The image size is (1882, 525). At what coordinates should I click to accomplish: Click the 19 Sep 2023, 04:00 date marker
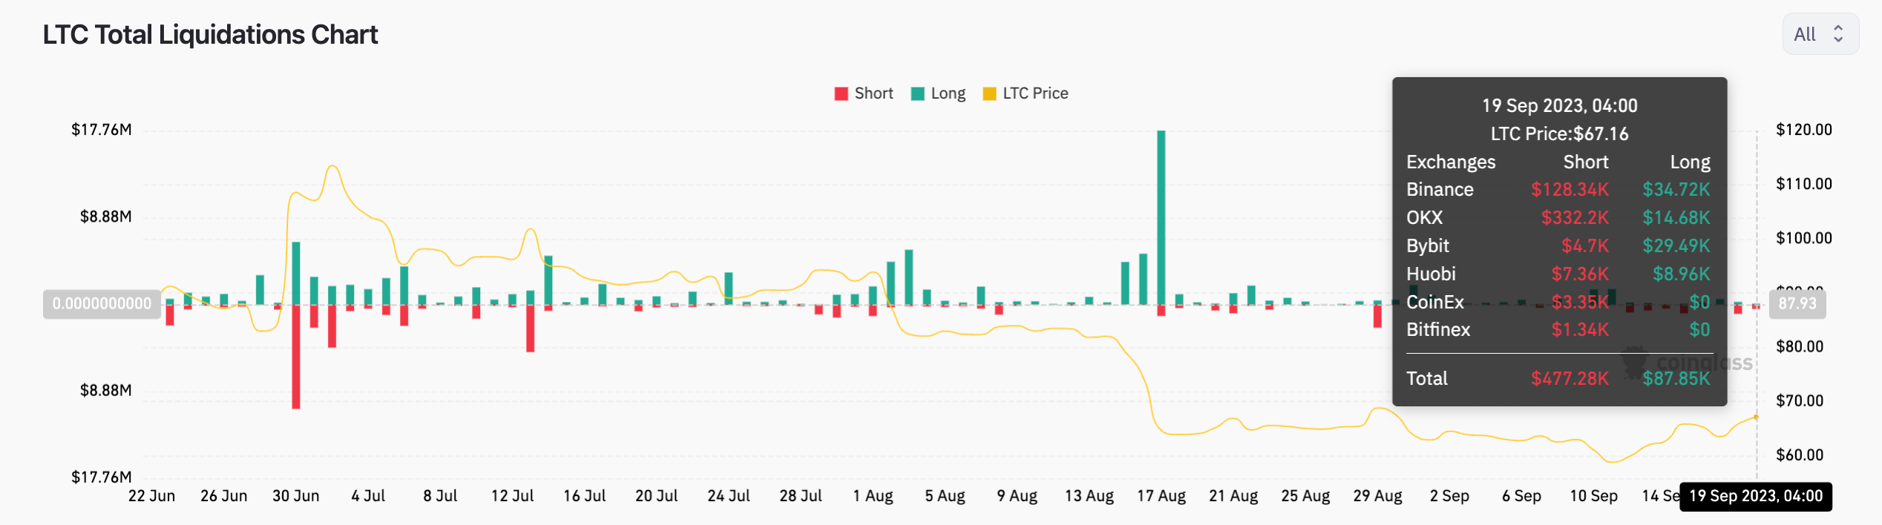pyautogui.click(x=1755, y=496)
